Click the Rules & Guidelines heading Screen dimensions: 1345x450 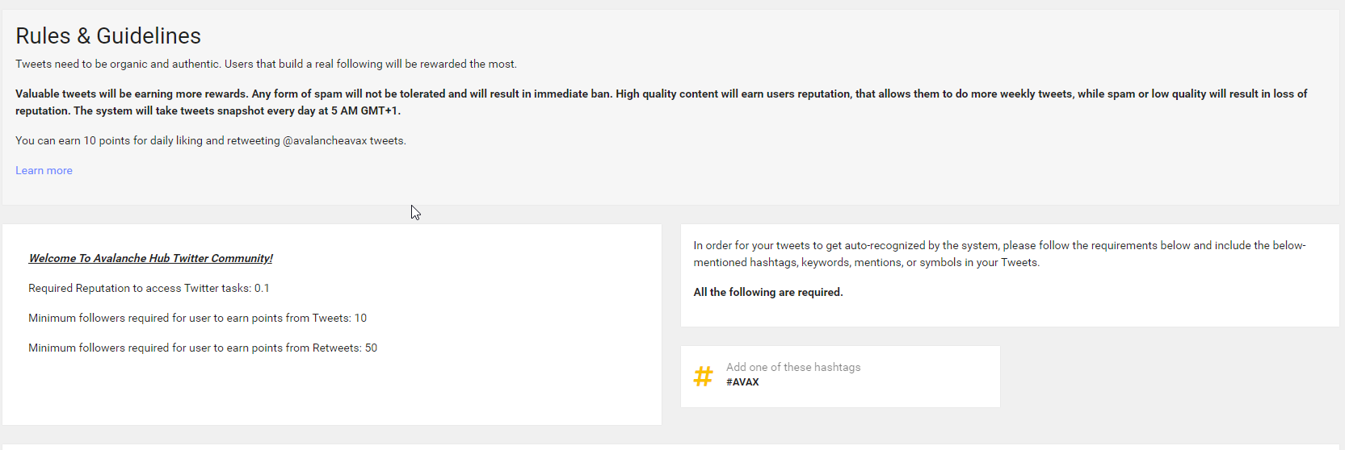108,36
